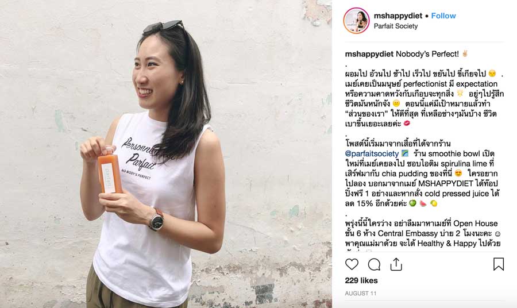Share the post using the upload arrow icon
Screen dimensions: 517x308
396,264
